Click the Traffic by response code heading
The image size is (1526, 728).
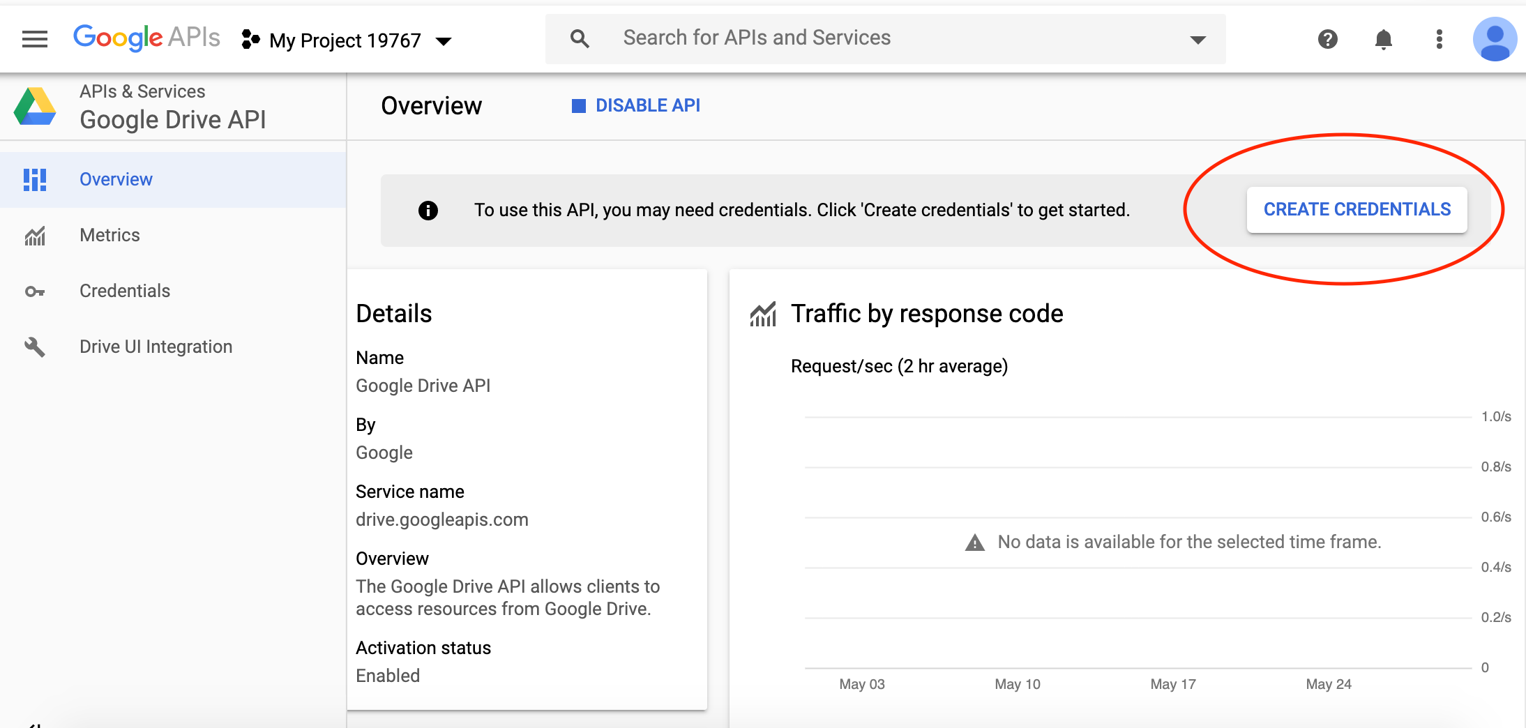[927, 314]
